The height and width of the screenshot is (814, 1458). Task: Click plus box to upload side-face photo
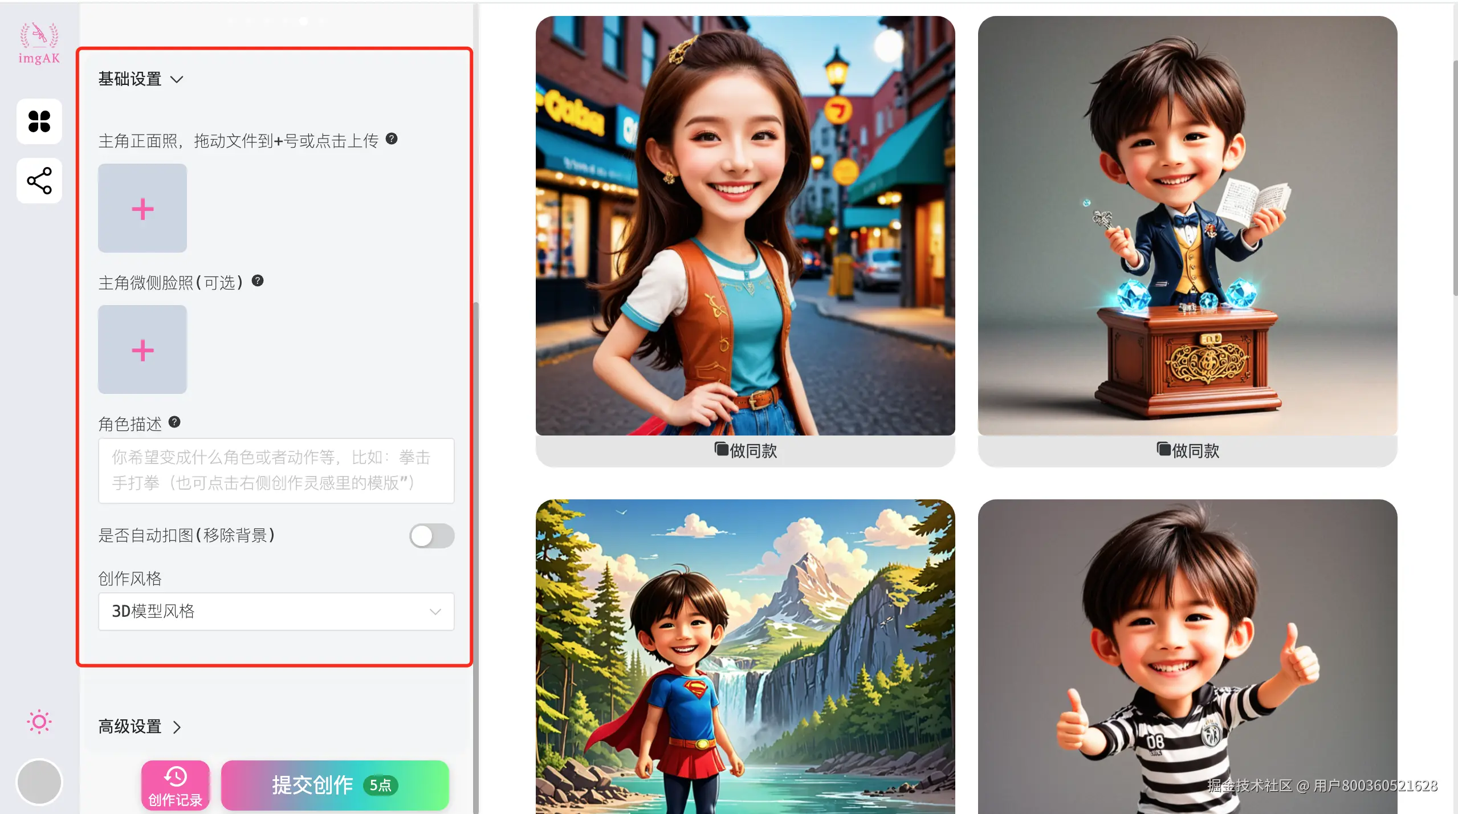click(142, 349)
